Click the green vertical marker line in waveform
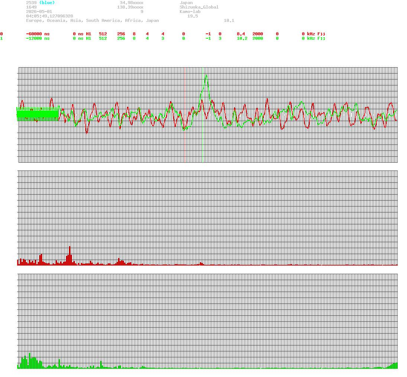 tap(203, 115)
